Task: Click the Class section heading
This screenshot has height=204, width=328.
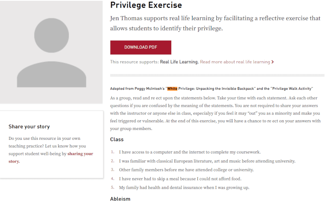Action: [117, 139]
